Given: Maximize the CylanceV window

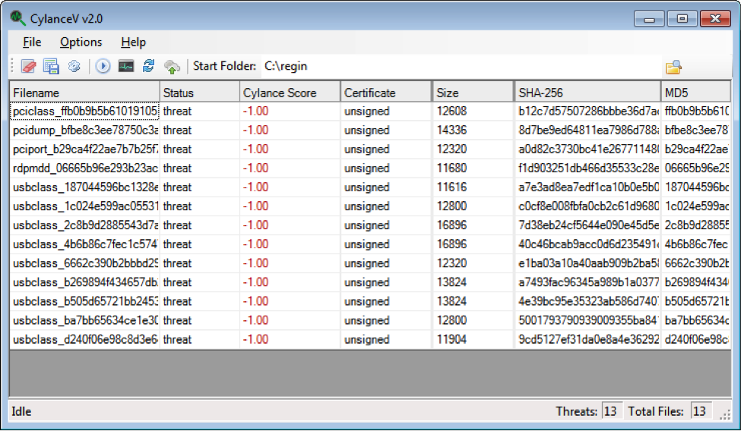Looking at the screenshot, I should (682, 19).
